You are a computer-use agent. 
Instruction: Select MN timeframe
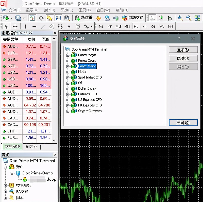[x=170, y=27]
